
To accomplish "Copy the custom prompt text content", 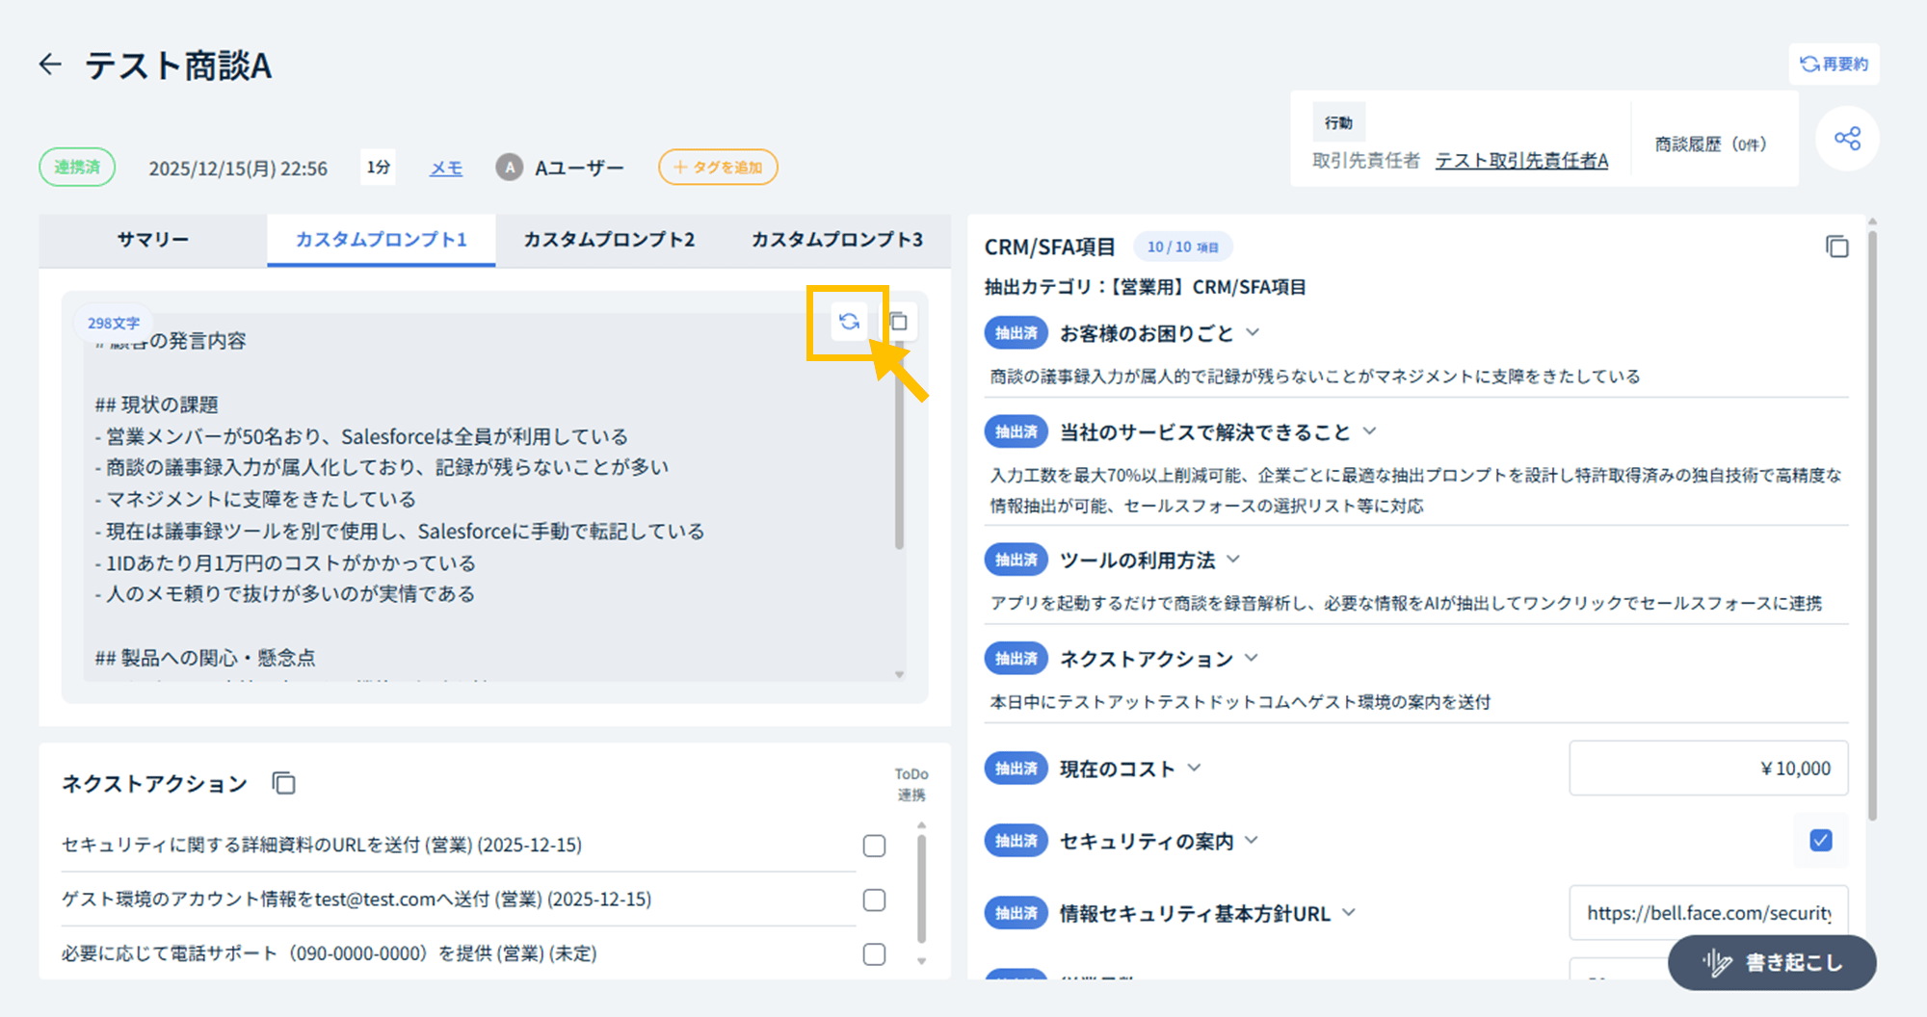I will [899, 322].
